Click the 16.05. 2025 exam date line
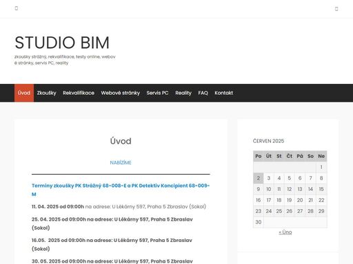 (112, 245)
